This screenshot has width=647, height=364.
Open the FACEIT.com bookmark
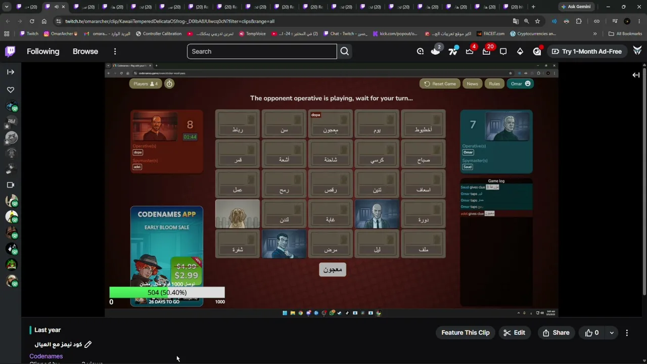490,34
